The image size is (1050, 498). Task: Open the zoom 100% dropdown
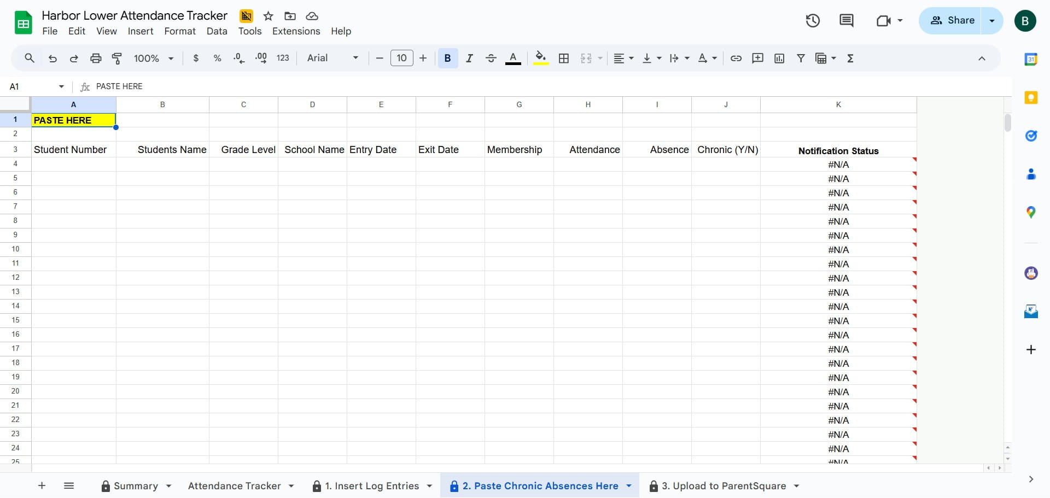[154, 58]
